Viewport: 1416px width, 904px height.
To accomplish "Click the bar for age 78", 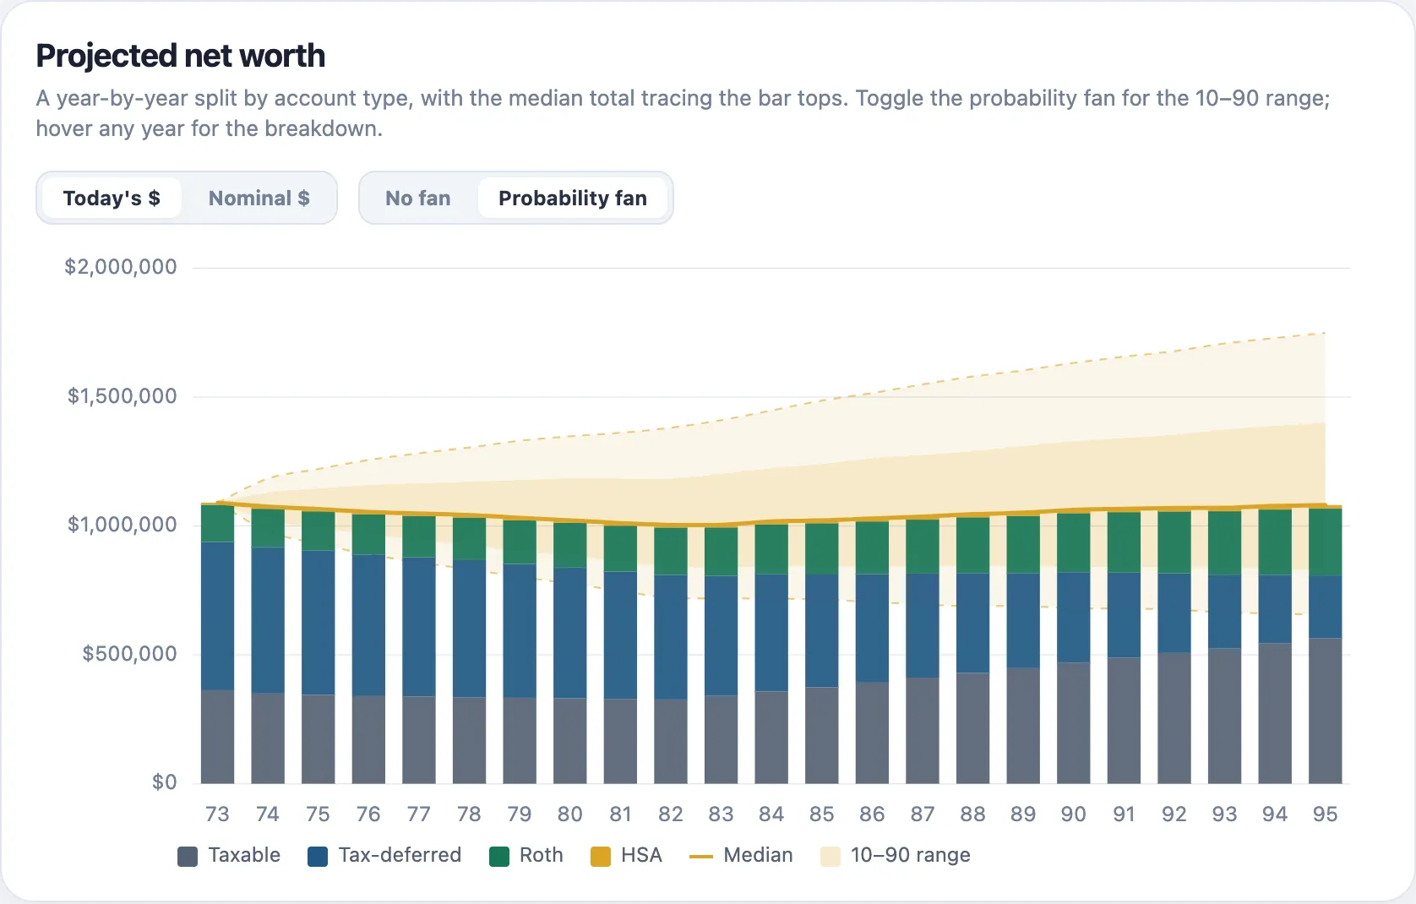I will tap(469, 651).
